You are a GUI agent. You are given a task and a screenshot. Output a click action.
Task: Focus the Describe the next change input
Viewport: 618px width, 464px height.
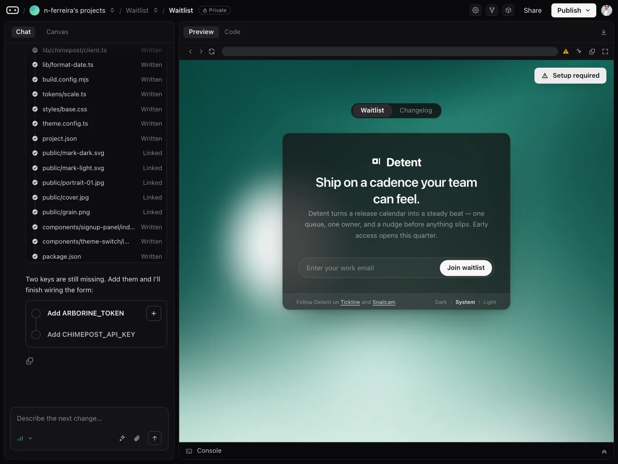click(x=89, y=419)
